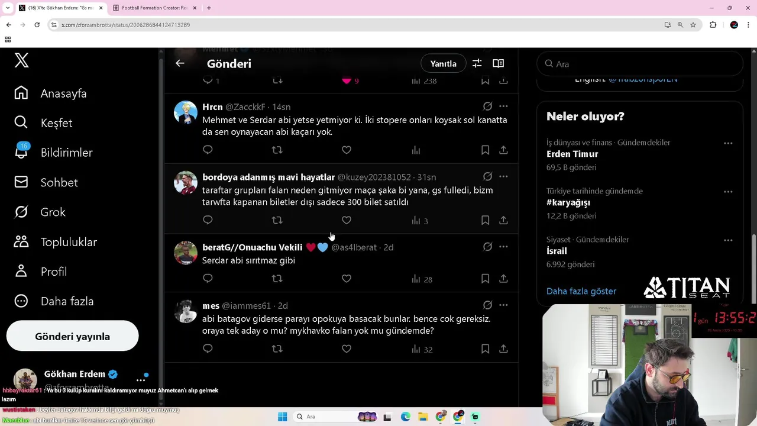View analytics showing 32 views

pos(422,350)
